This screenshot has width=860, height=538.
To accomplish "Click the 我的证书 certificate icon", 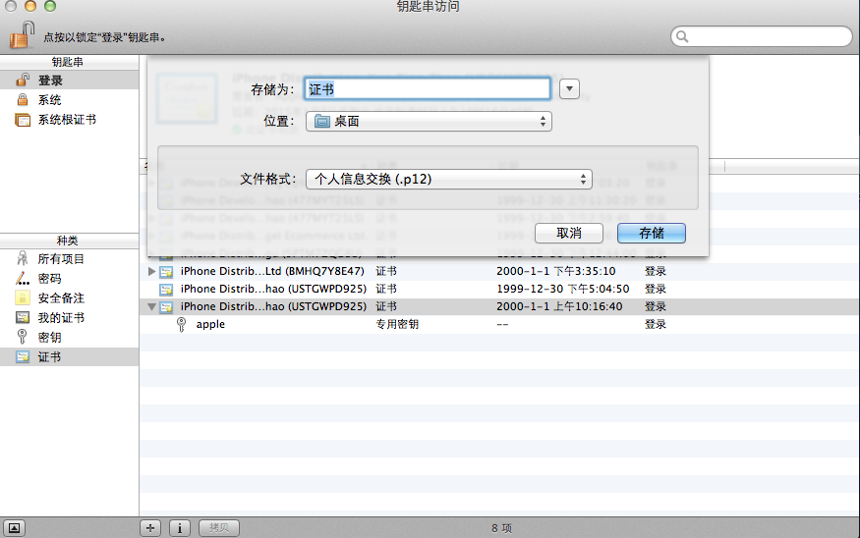I will click(x=23, y=317).
